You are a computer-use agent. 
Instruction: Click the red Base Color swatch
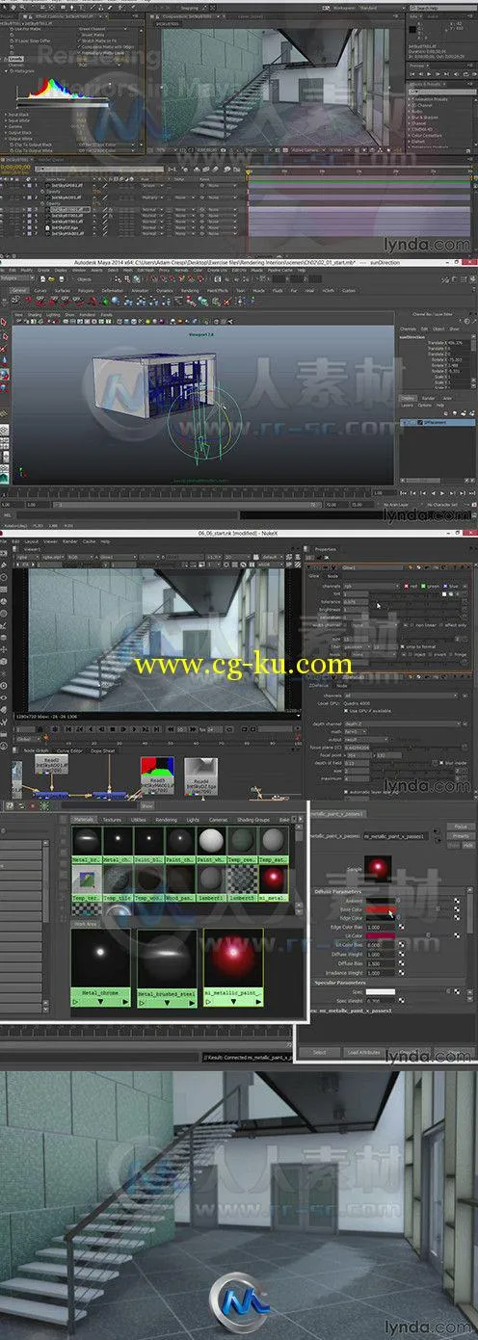tap(379, 909)
